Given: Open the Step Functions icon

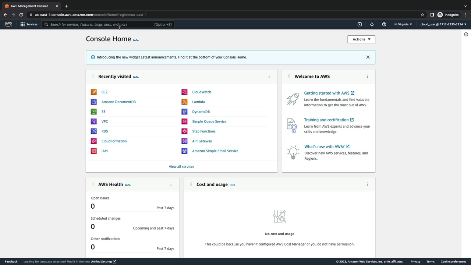Looking at the screenshot, I should pos(184,131).
